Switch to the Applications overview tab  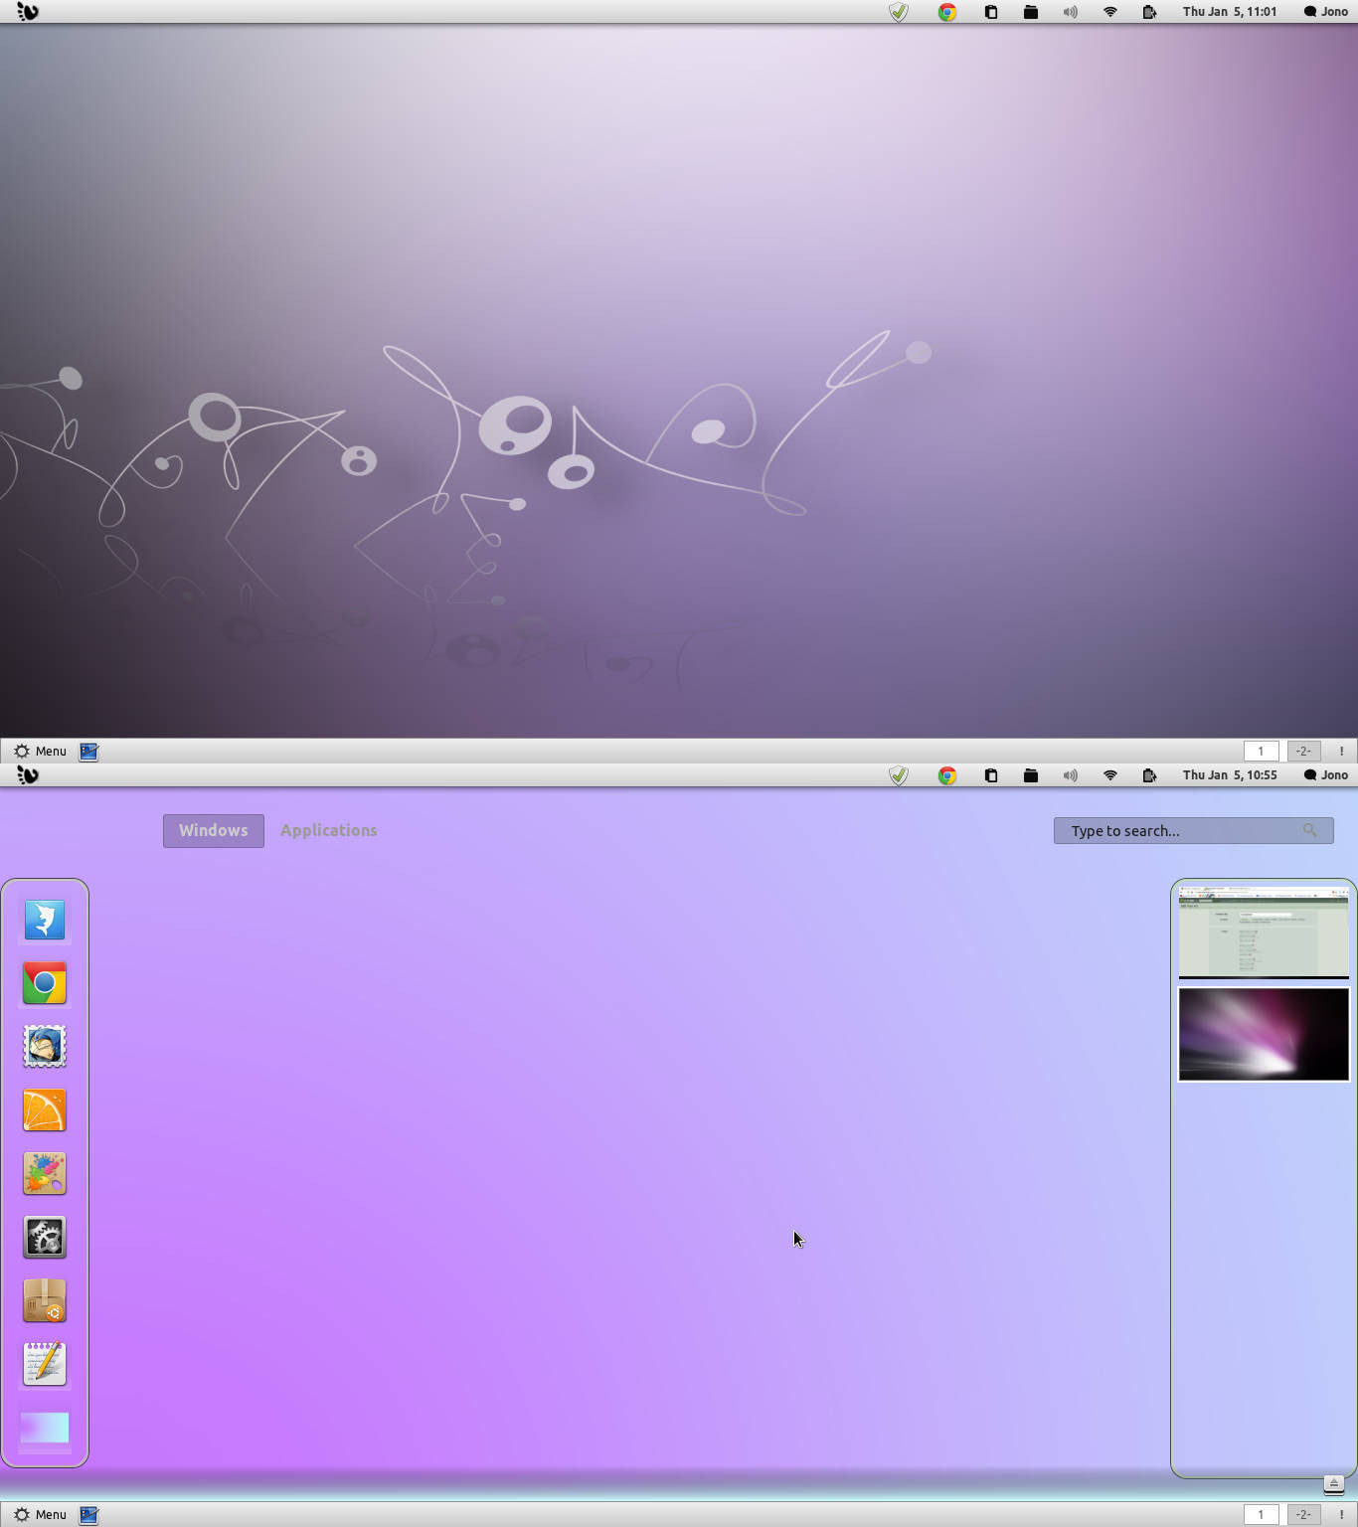(x=329, y=830)
